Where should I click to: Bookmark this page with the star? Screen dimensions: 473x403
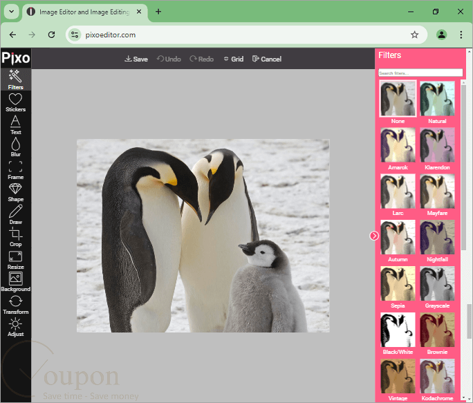(414, 35)
